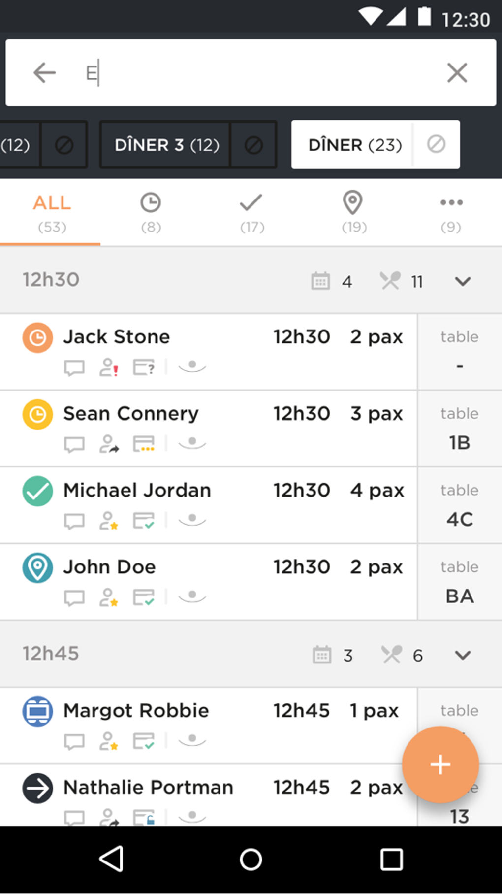Toggle the block icon next to DÎNER 3 (12)

pos(253,144)
